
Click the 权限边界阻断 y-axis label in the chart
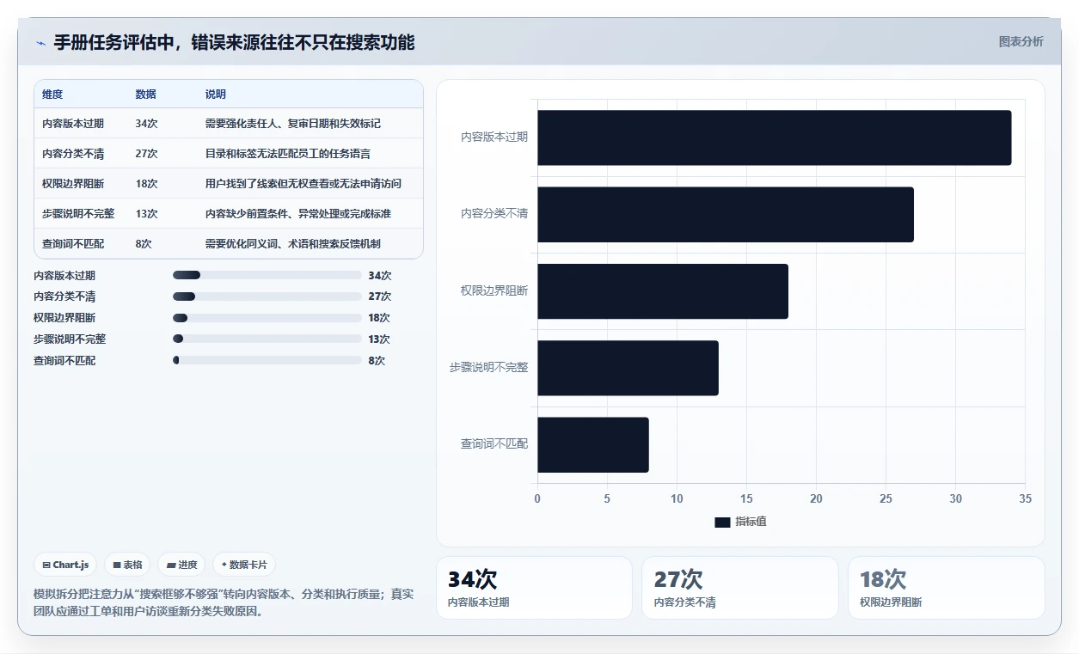tap(494, 290)
